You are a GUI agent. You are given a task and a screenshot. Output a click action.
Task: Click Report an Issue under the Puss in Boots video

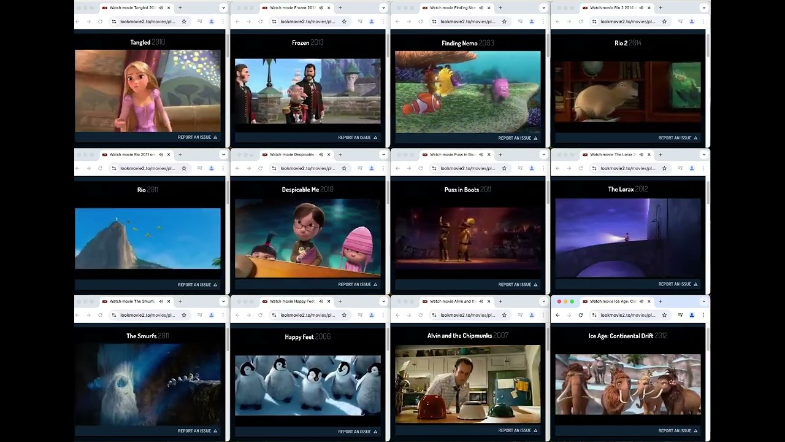pyautogui.click(x=518, y=284)
